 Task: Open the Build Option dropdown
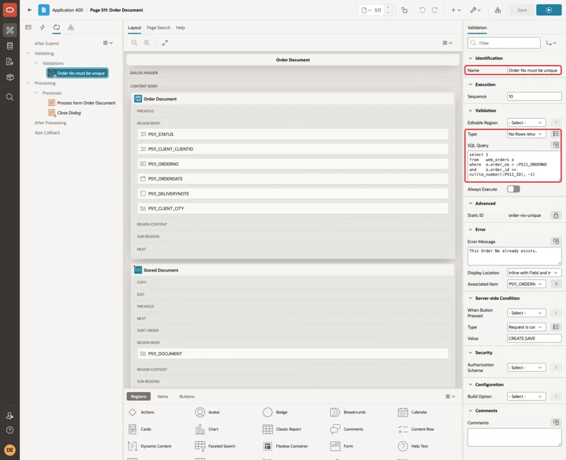point(526,396)
